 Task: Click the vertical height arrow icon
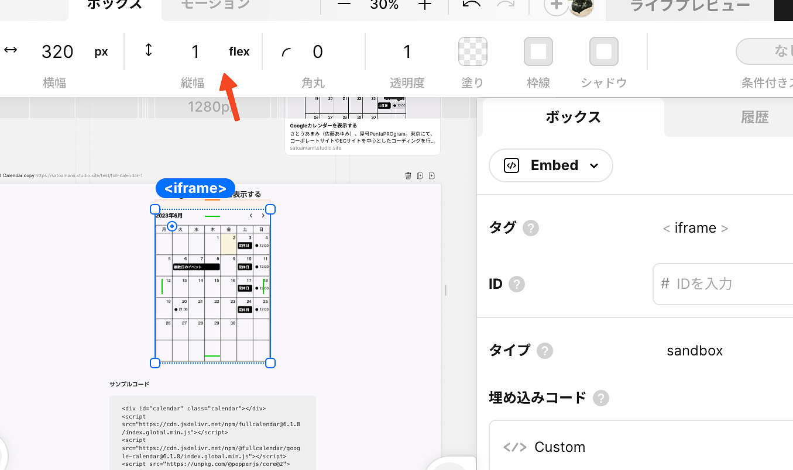click(149, 50)
